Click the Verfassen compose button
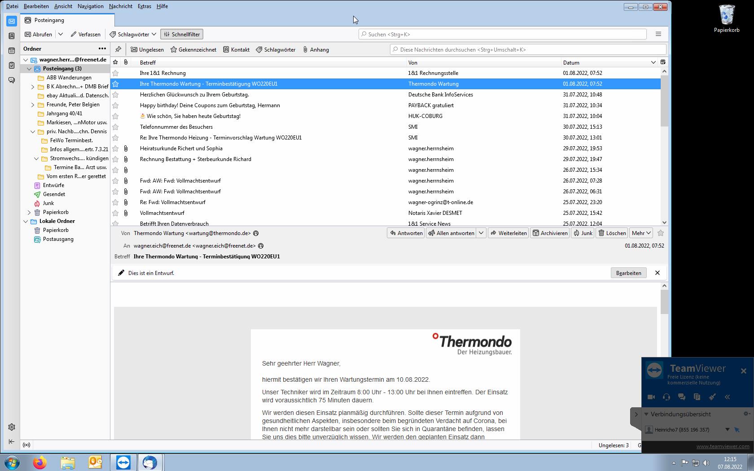The width and height of the screenshot is (754, 471). pos(85,34)
